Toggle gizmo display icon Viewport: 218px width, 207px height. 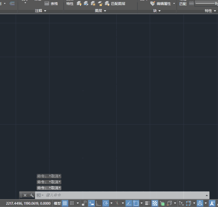click(200, 203)
